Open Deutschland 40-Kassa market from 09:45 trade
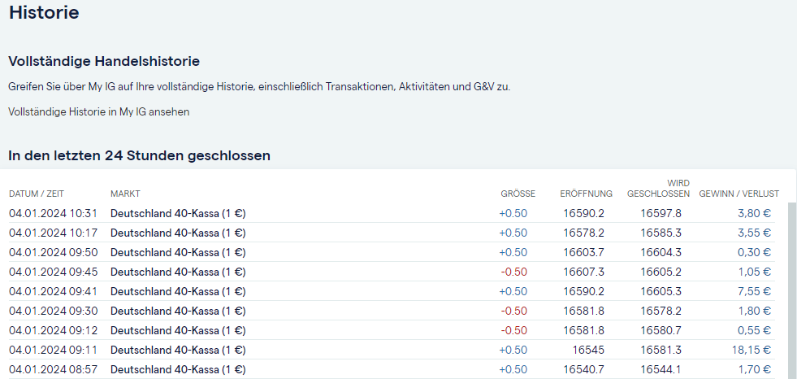797x379 pixels. coord(178,272)
